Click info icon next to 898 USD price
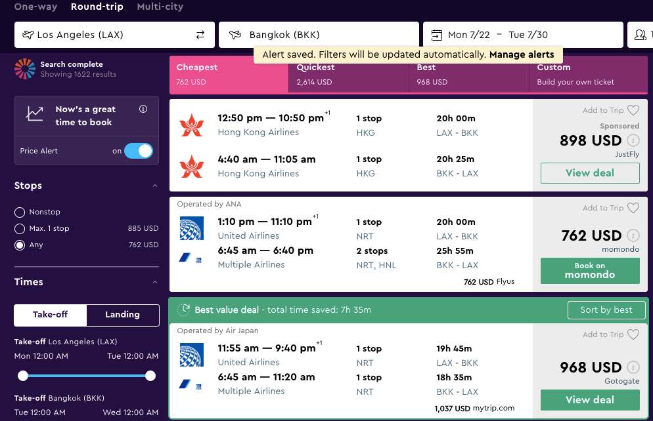This screenshot has height=421, width=653. click(633, 140)
